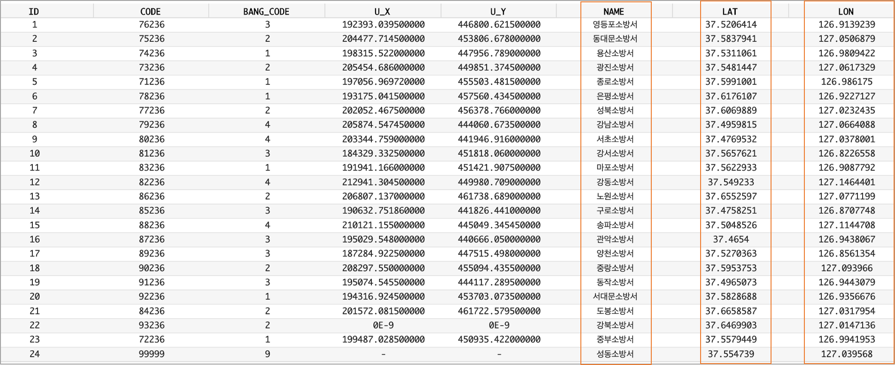
Task: Select the name cell 강남소방서
Action: click(615, 124)
